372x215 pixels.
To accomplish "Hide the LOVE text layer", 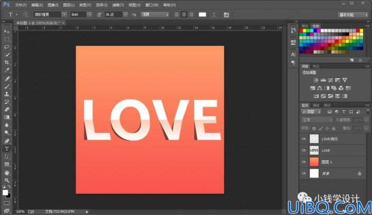I will pos(304,150).
